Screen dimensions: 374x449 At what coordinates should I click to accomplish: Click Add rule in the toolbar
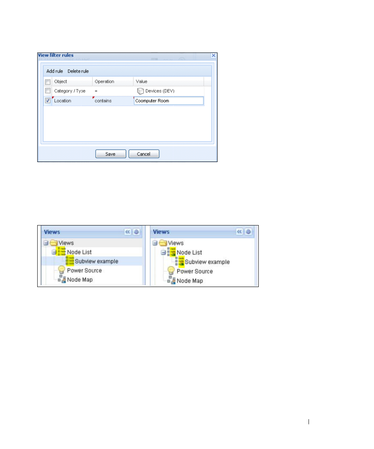[x=54, y=71]
